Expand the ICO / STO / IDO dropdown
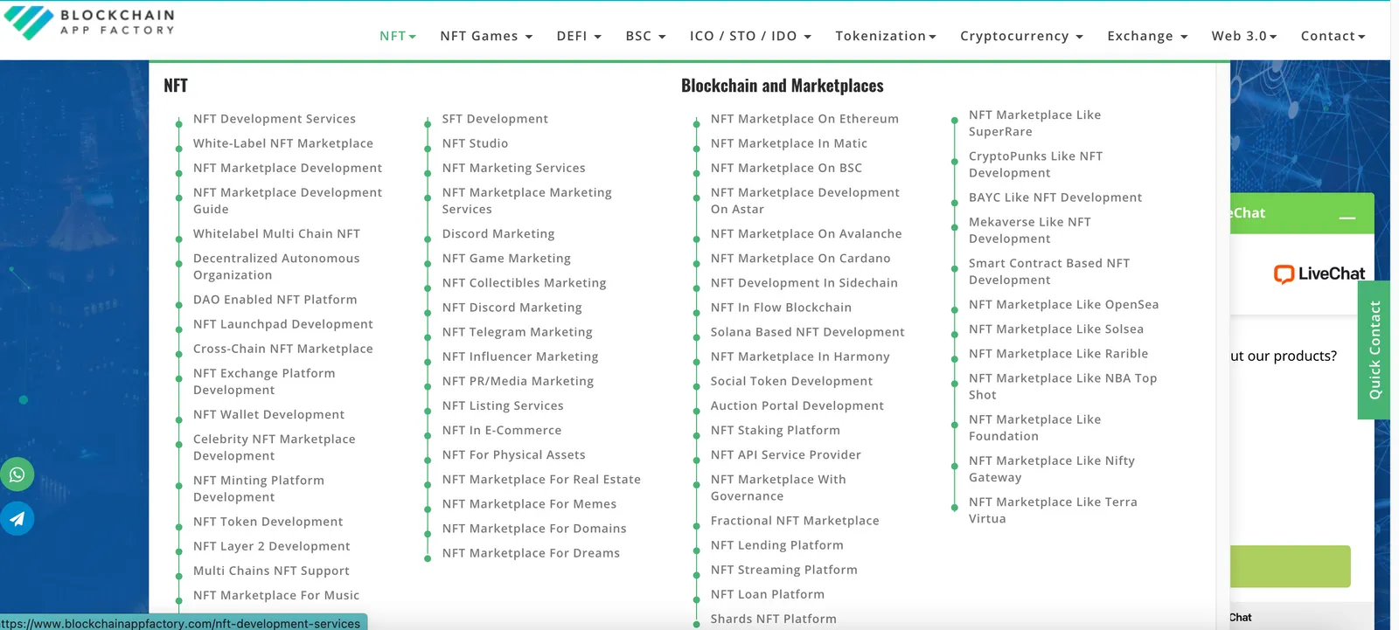The image size is (1399, 630). [x=750, y=36]
